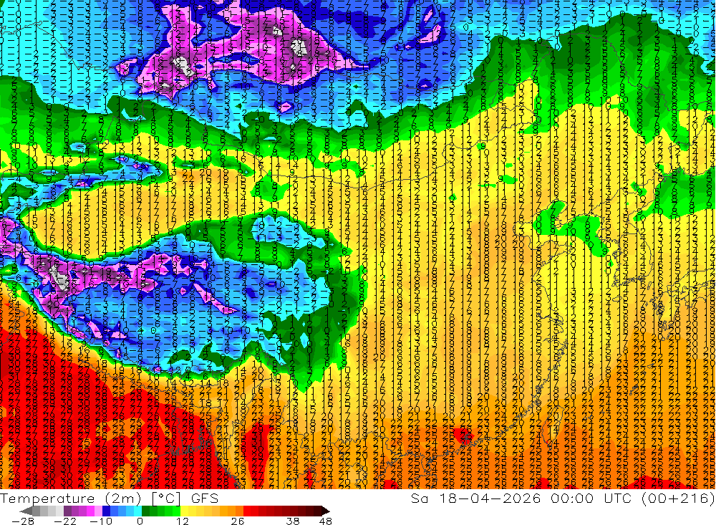The height and width of the screenshot is (525, 716).
Task: Click the bright red swatch right of 26 on the scale
Action: 247,511
